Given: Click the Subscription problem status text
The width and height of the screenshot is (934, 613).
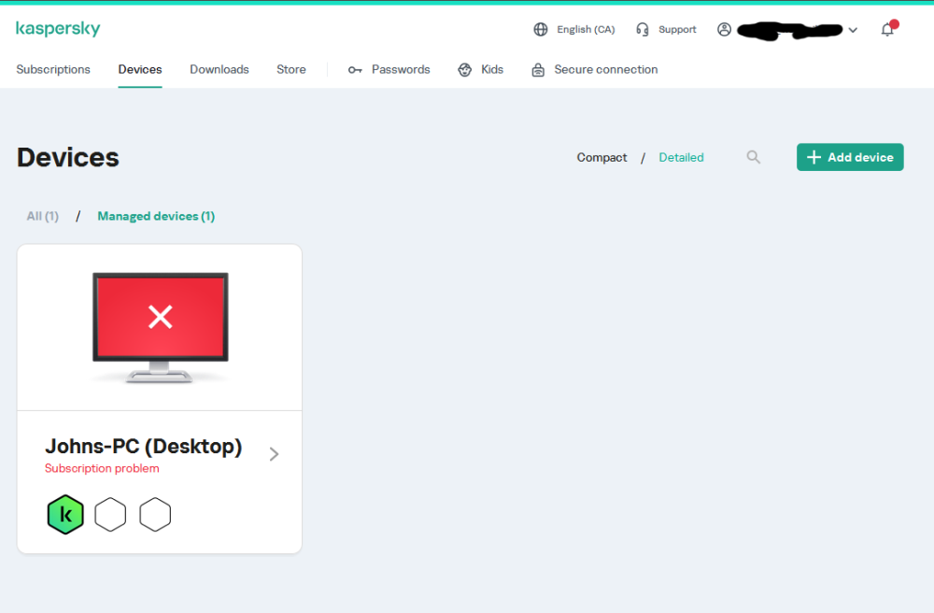Looking at the screenshot, I should point(102,468).
